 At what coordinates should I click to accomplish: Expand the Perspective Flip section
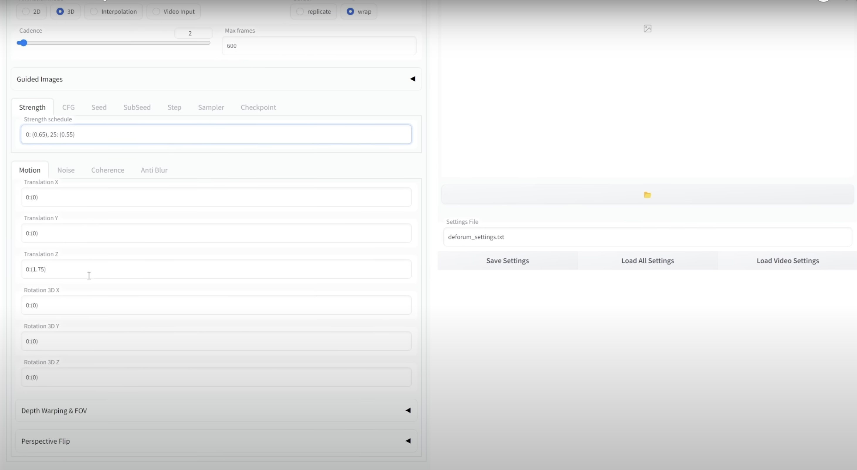coord(216,441)
